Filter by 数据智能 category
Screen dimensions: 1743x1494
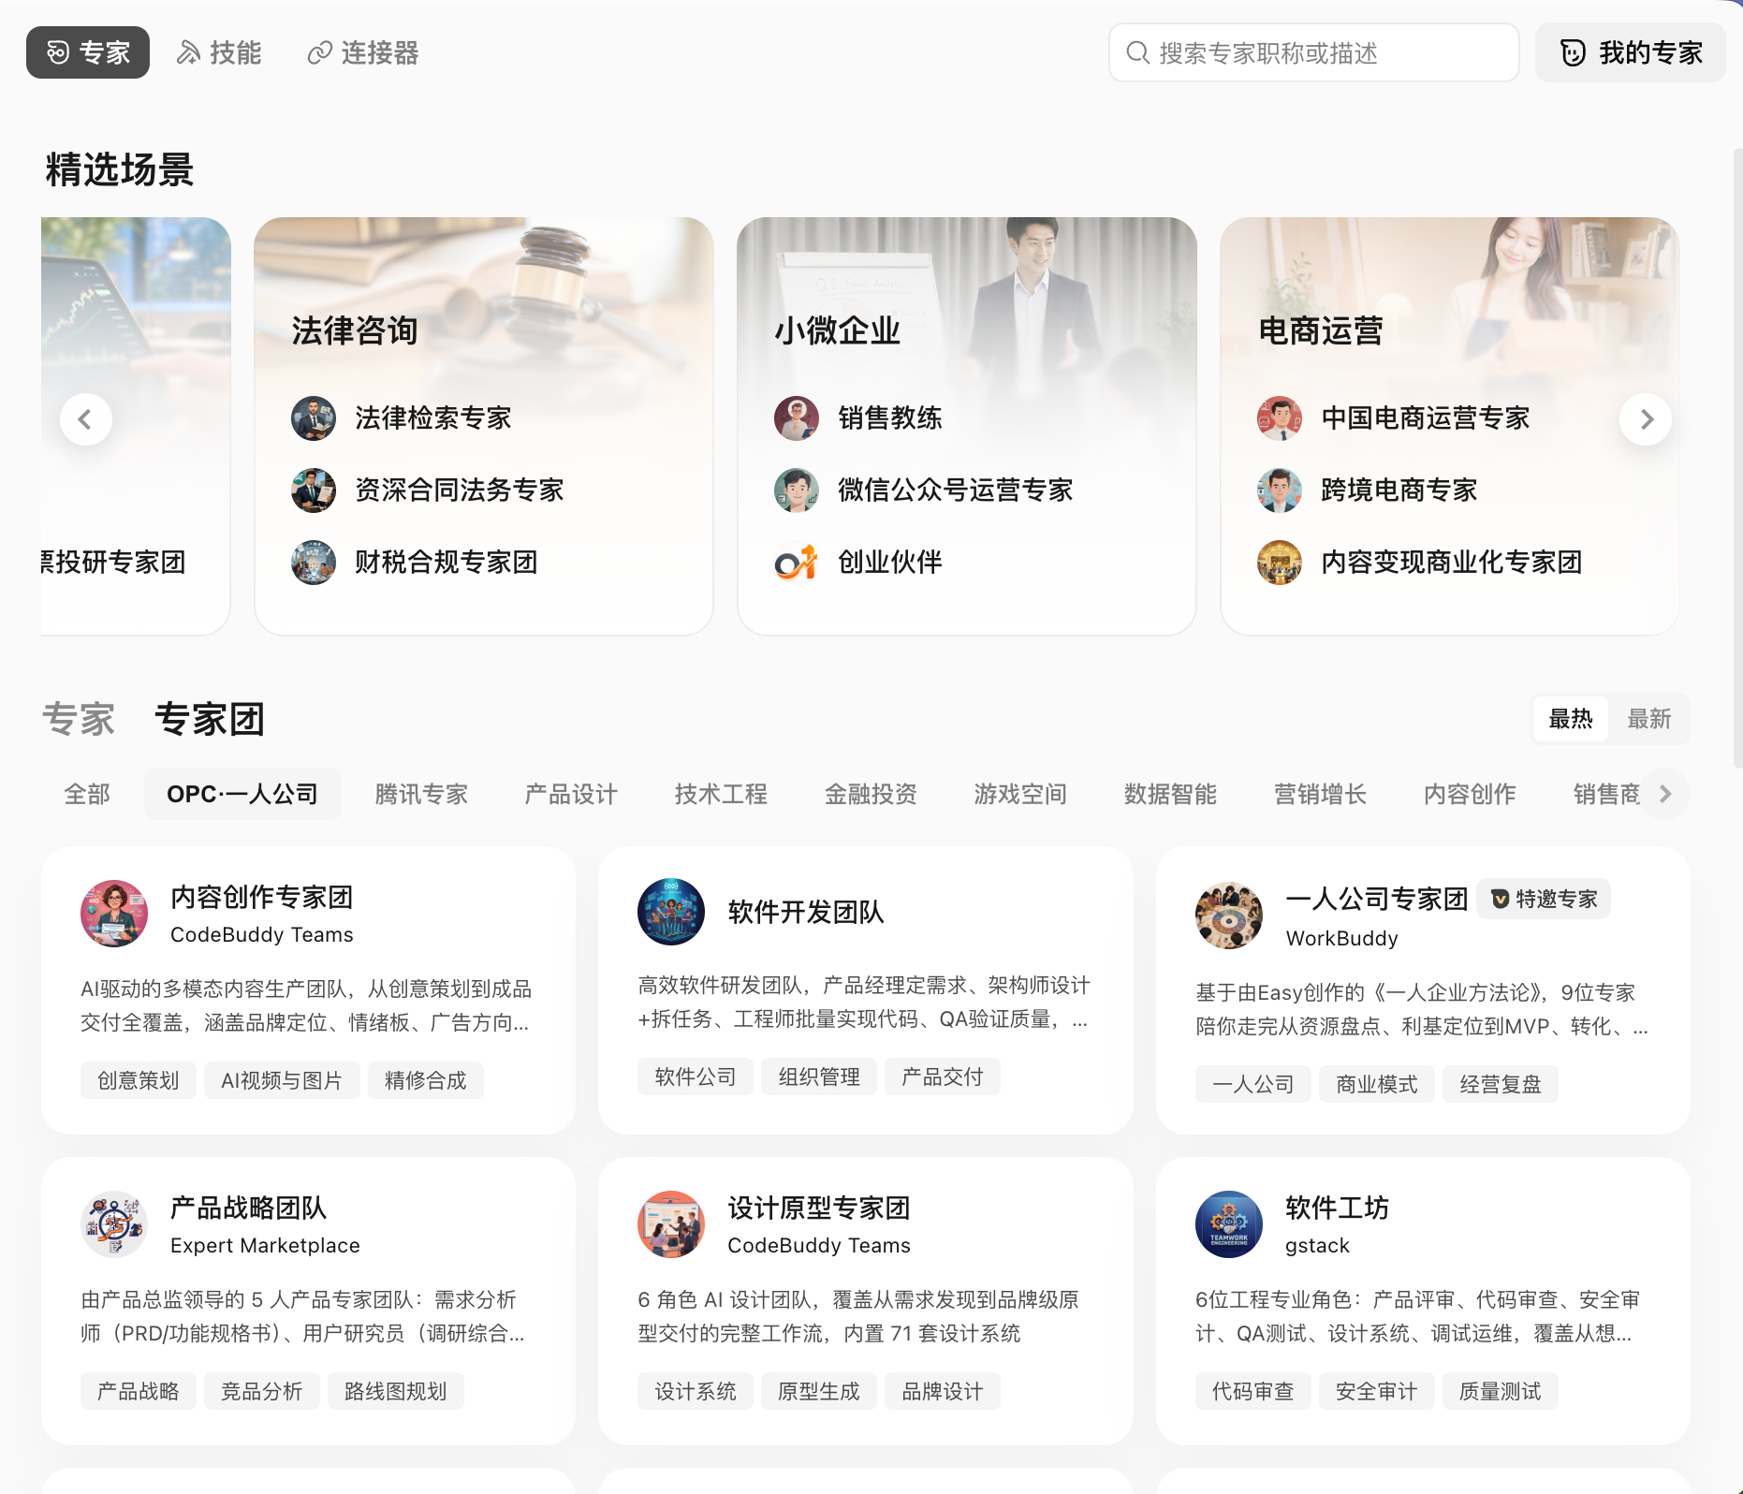pos(1170,794)
